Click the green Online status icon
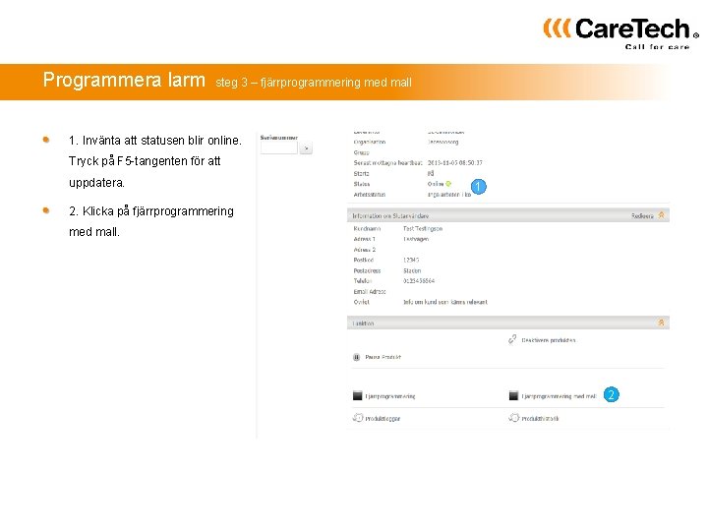 point(448,184)
